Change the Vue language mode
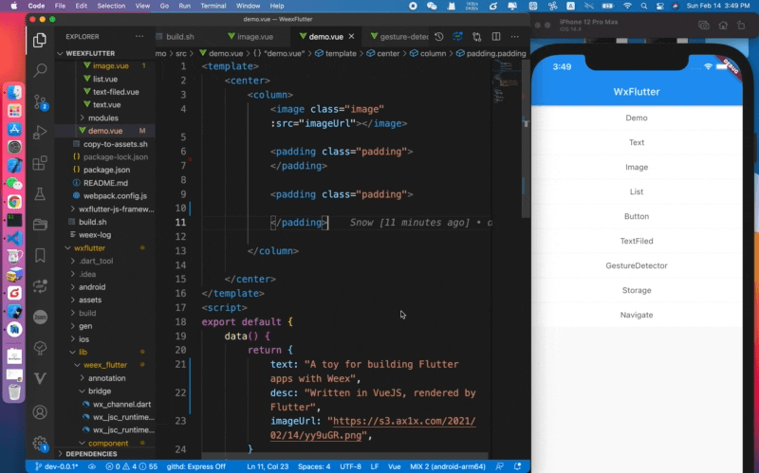 click(395, 466)
